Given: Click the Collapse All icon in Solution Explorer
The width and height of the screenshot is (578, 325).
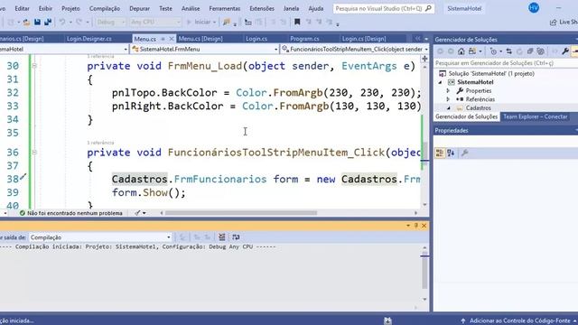Looking at the screenshot, I should [x=530, y=51].
